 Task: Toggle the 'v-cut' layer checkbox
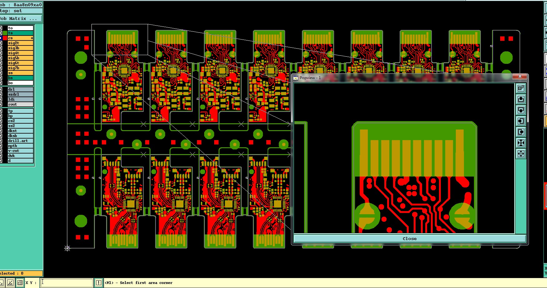pyautogui.click(x=1, y=151)
